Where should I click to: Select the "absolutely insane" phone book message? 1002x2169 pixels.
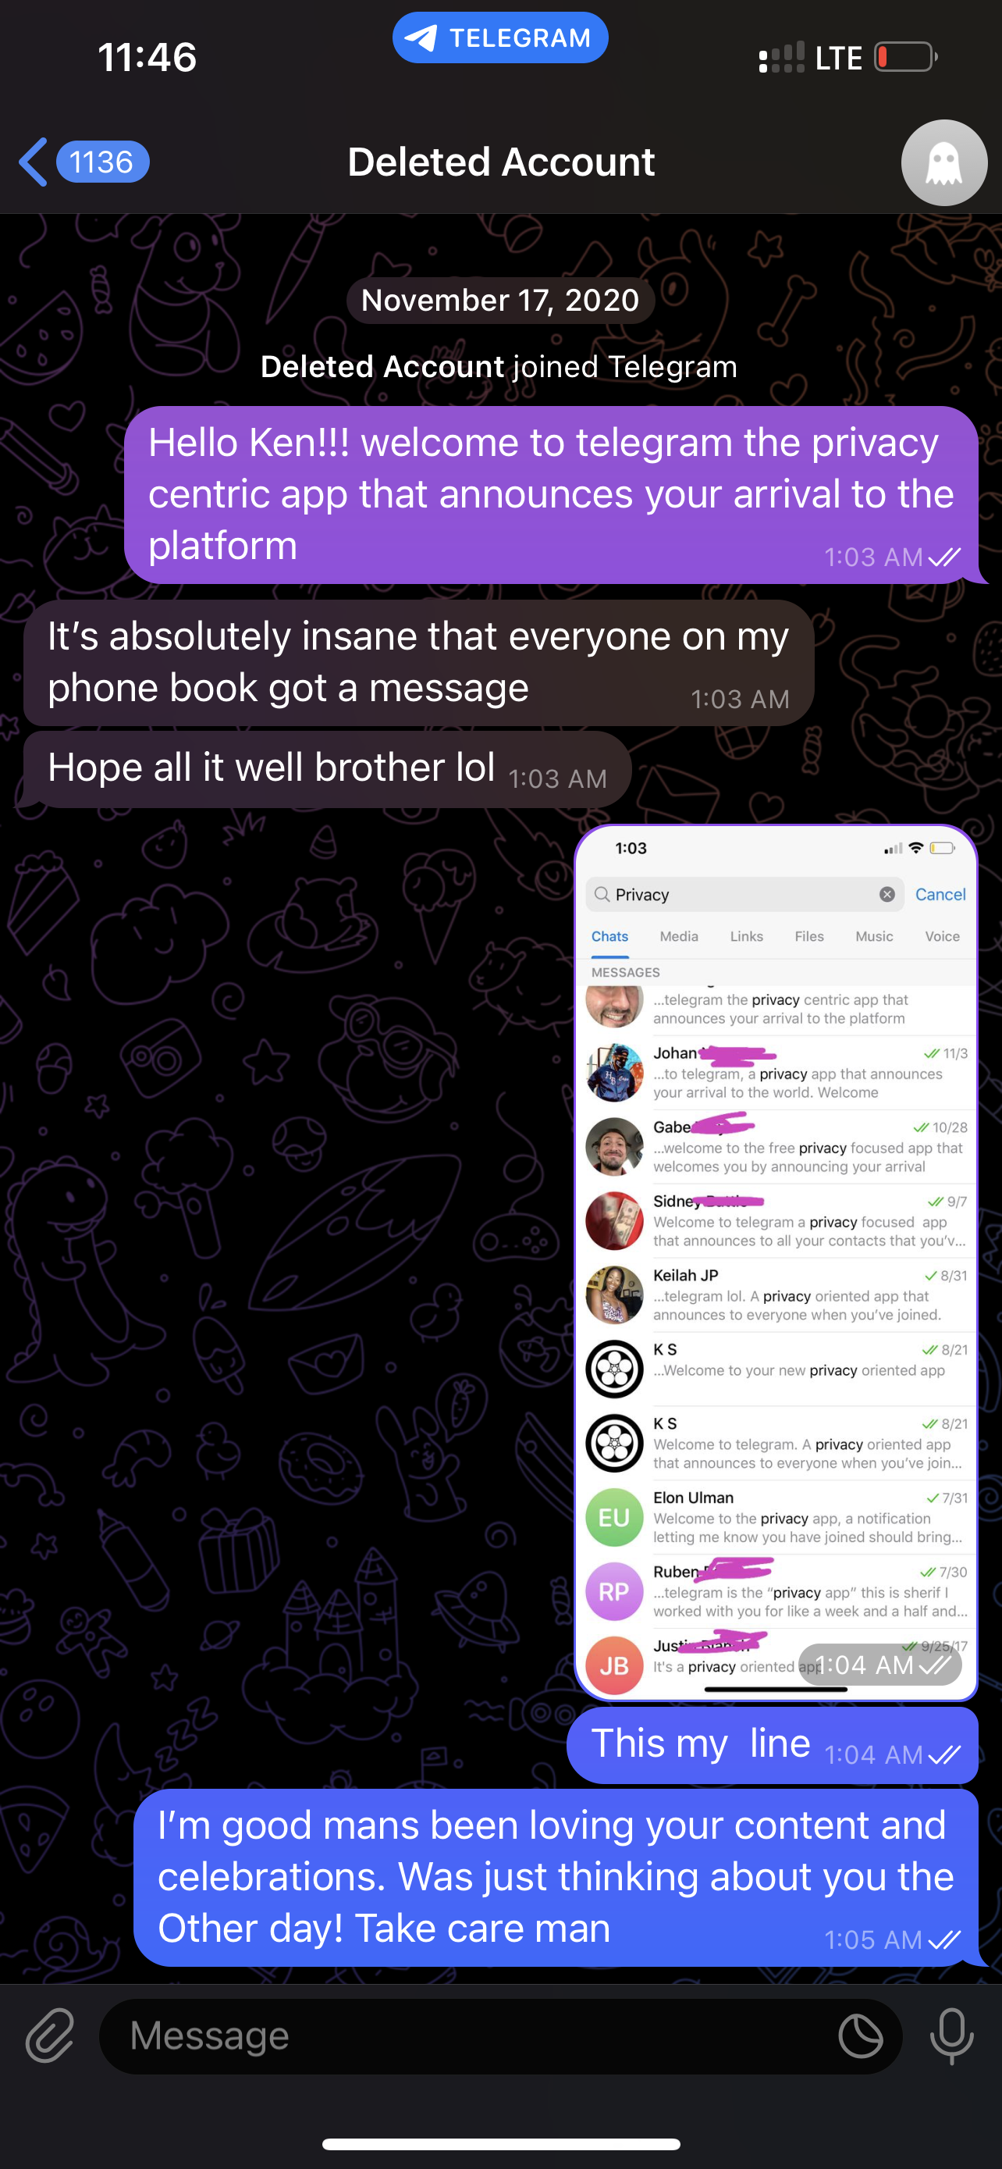point(418,663)
